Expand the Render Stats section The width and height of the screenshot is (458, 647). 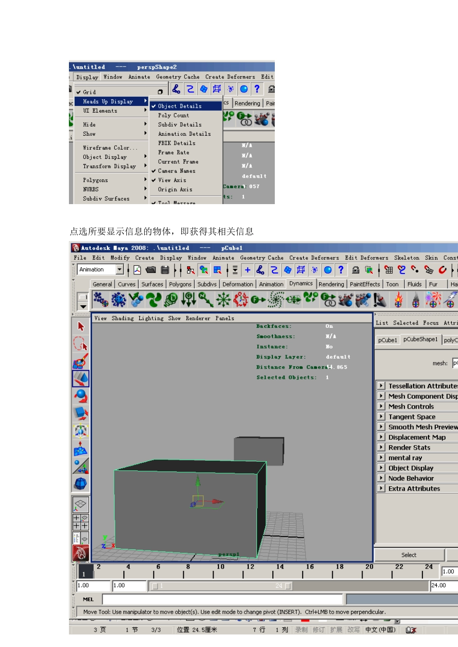pyautogui.click(x=381, y=448)
